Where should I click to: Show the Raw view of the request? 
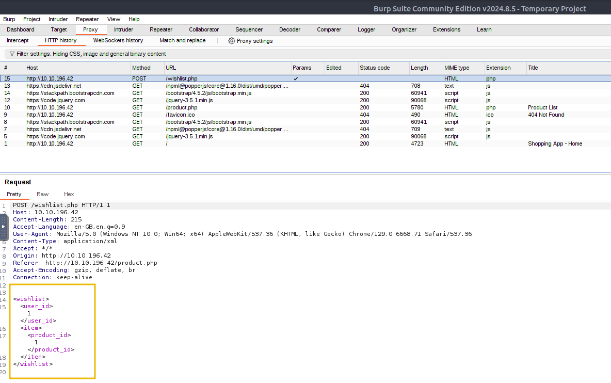pos(42,194)
